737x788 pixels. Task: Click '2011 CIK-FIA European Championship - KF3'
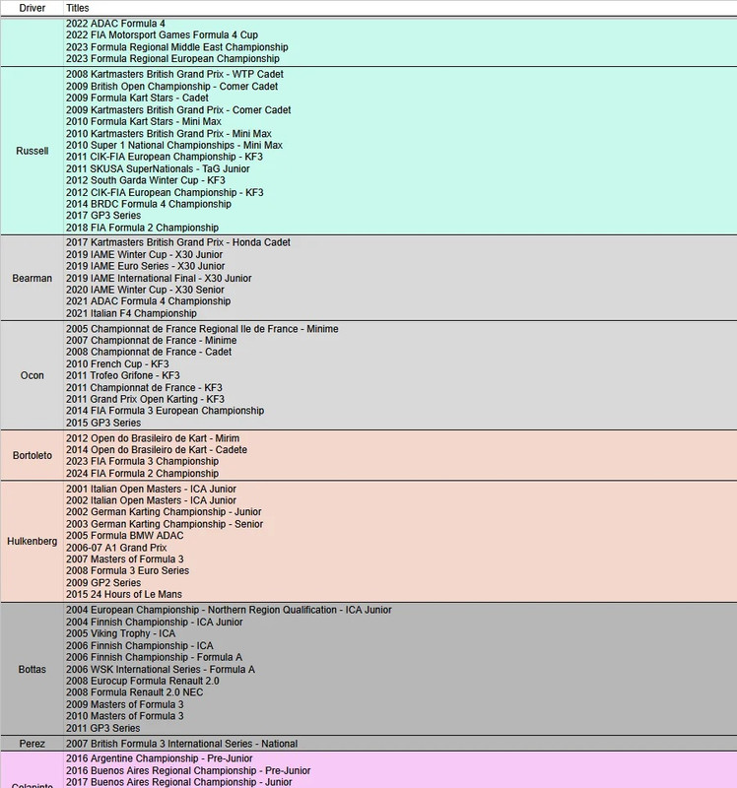click(x=164, y=157)
